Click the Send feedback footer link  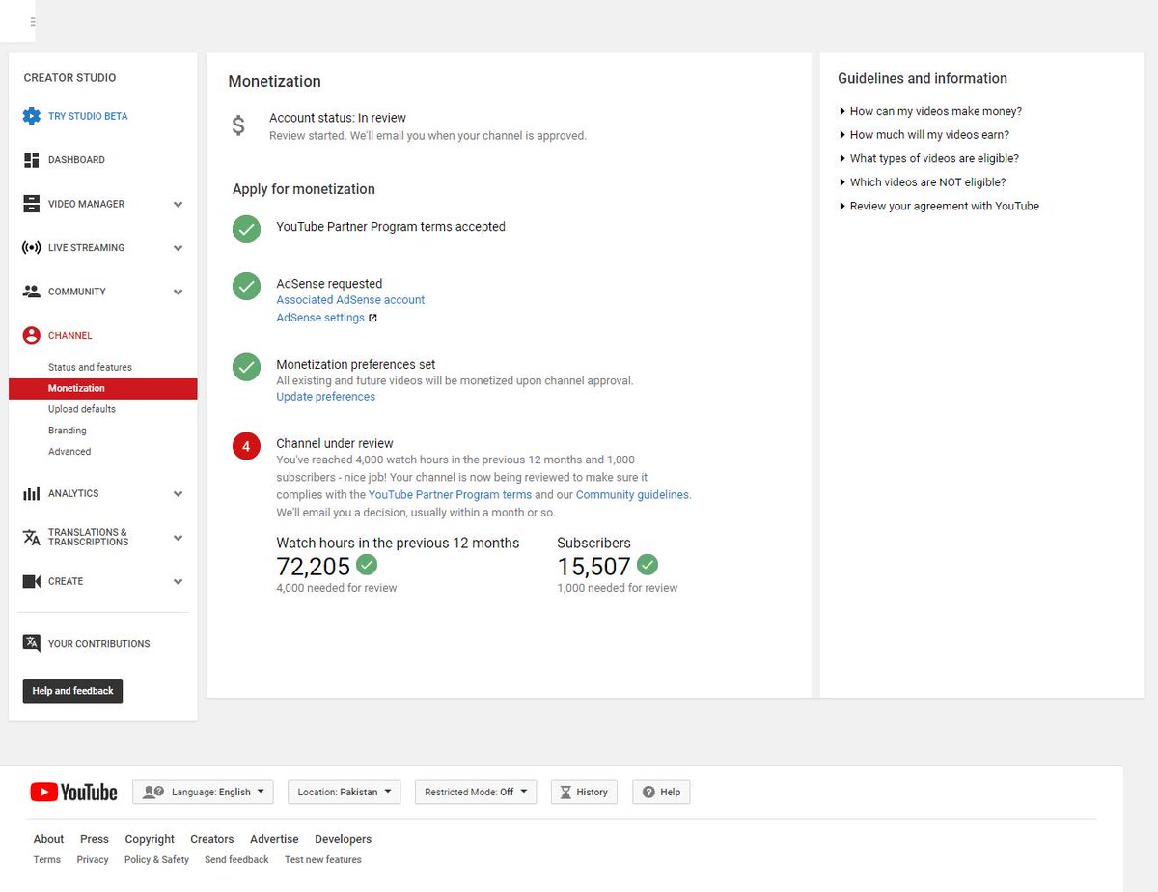[x=236, y=859]
